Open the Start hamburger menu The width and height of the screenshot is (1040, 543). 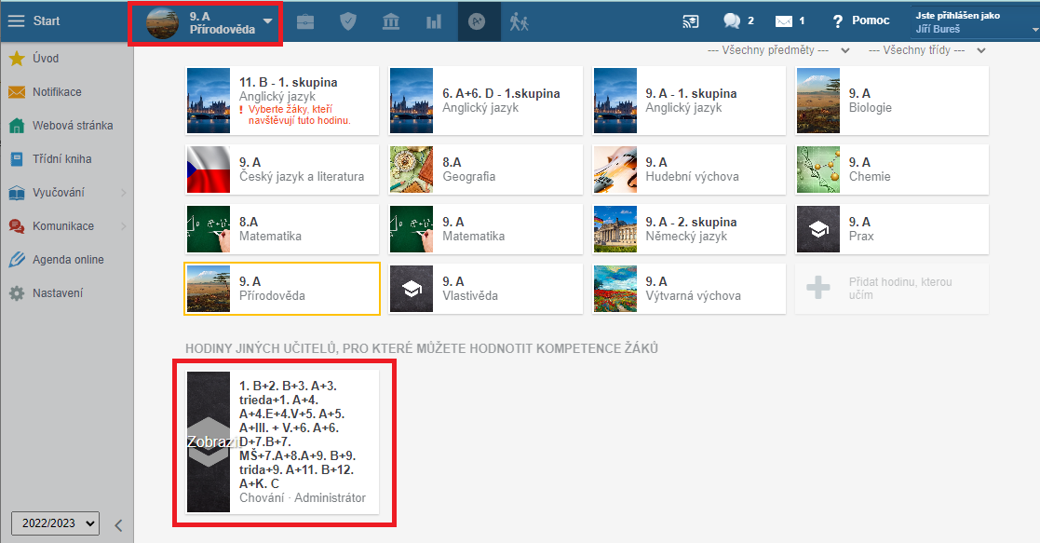(x=17, y=20)
